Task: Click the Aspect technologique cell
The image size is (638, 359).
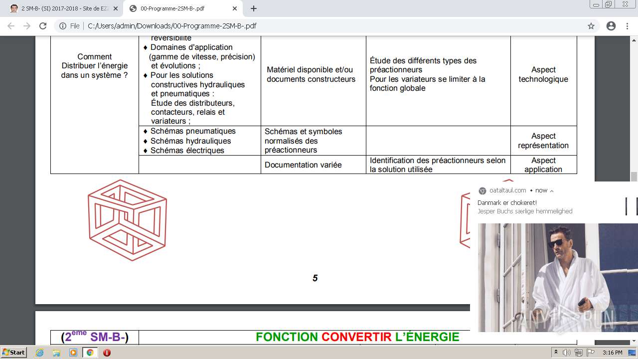Action: 543,74
